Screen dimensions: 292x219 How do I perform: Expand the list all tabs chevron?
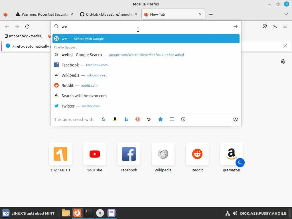[286, 14]
